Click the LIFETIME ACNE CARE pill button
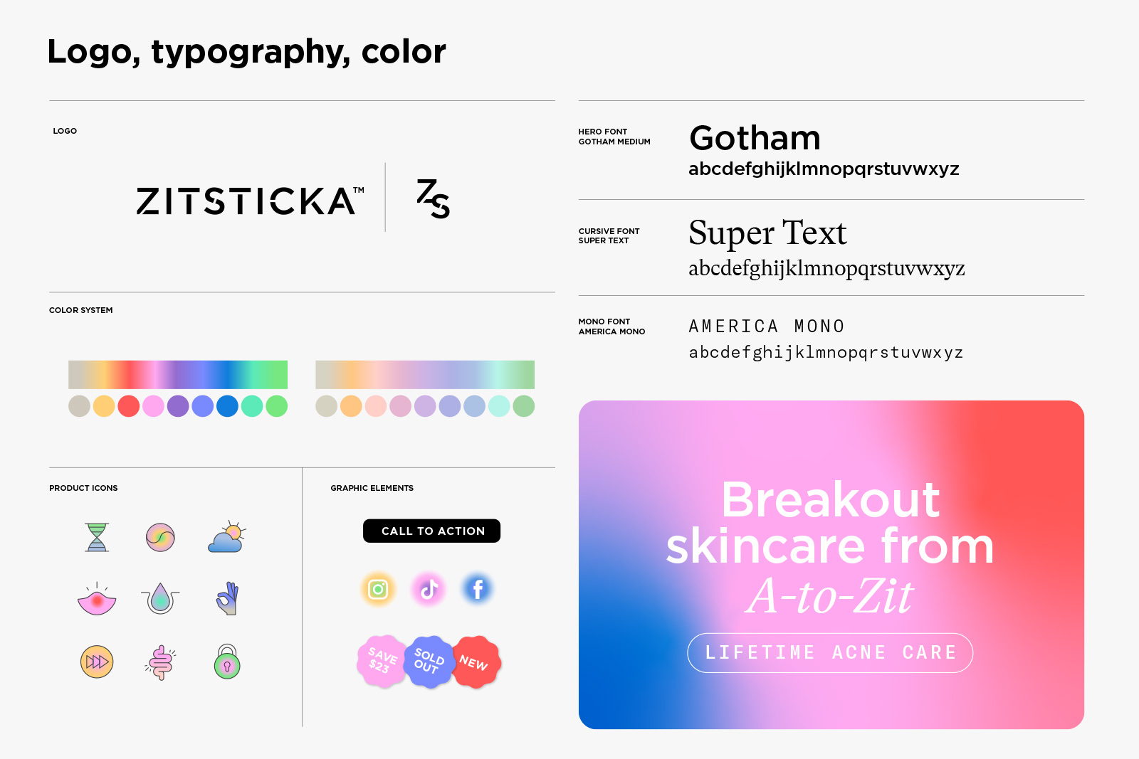This screenshot has width=1139, height=759. pyautogui.click(x=830, y=652)
